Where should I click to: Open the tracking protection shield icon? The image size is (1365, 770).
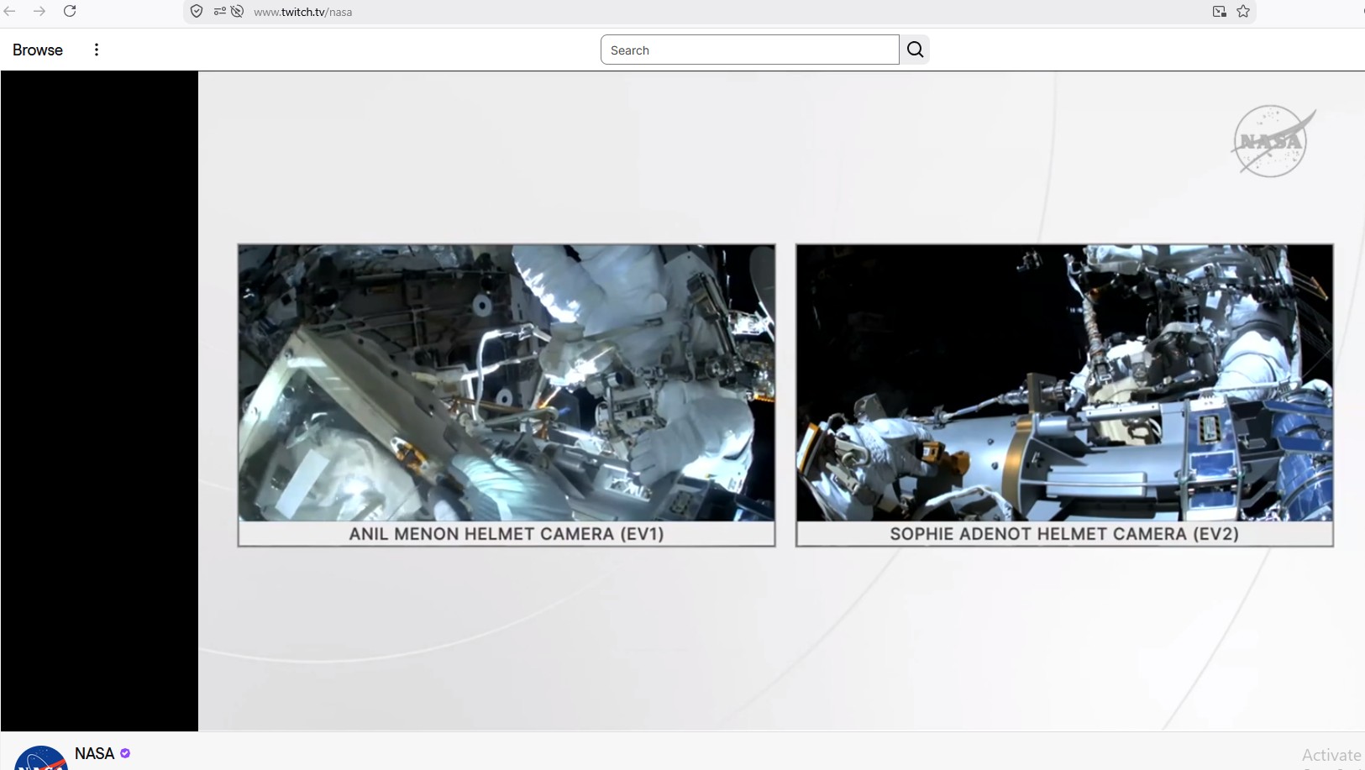tap(197, 12)
